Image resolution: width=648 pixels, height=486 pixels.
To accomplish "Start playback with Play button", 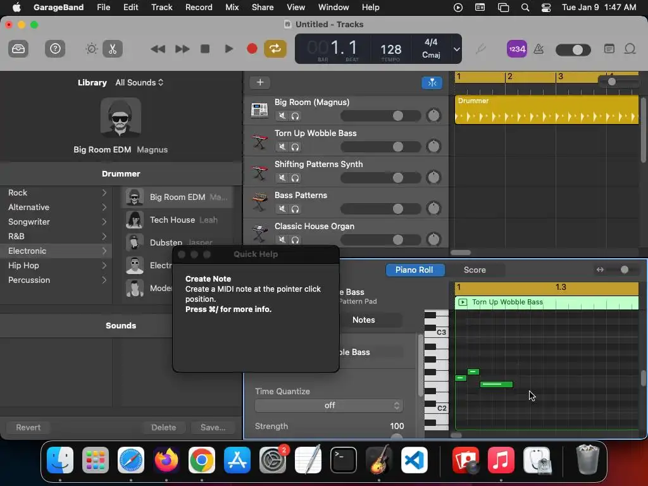I will (x=228, y=49).
